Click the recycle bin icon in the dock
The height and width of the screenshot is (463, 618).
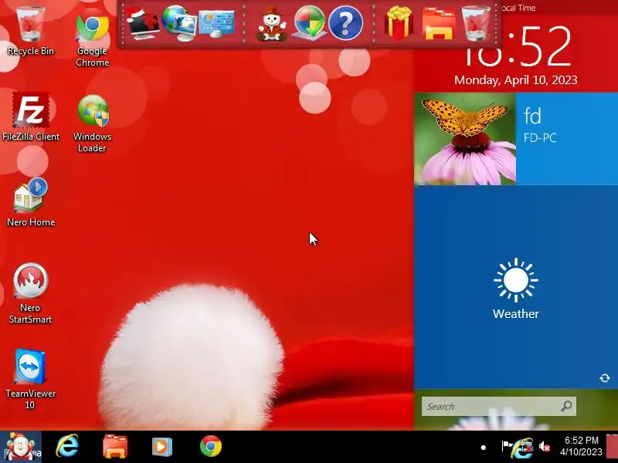pos(475,23)
